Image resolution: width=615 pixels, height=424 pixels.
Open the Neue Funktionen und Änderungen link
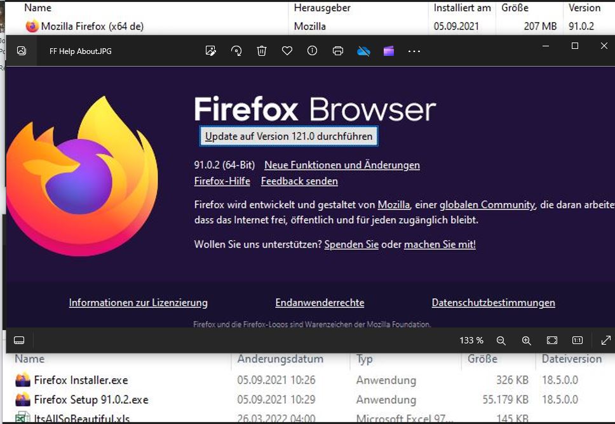point(342,165)
